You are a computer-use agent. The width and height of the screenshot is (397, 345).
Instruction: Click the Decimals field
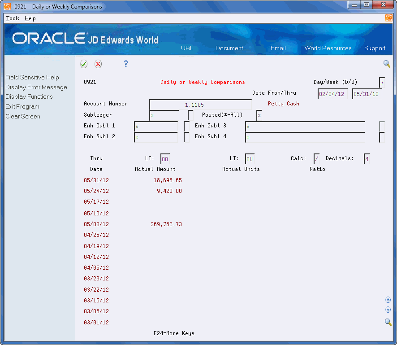point(367,159)
